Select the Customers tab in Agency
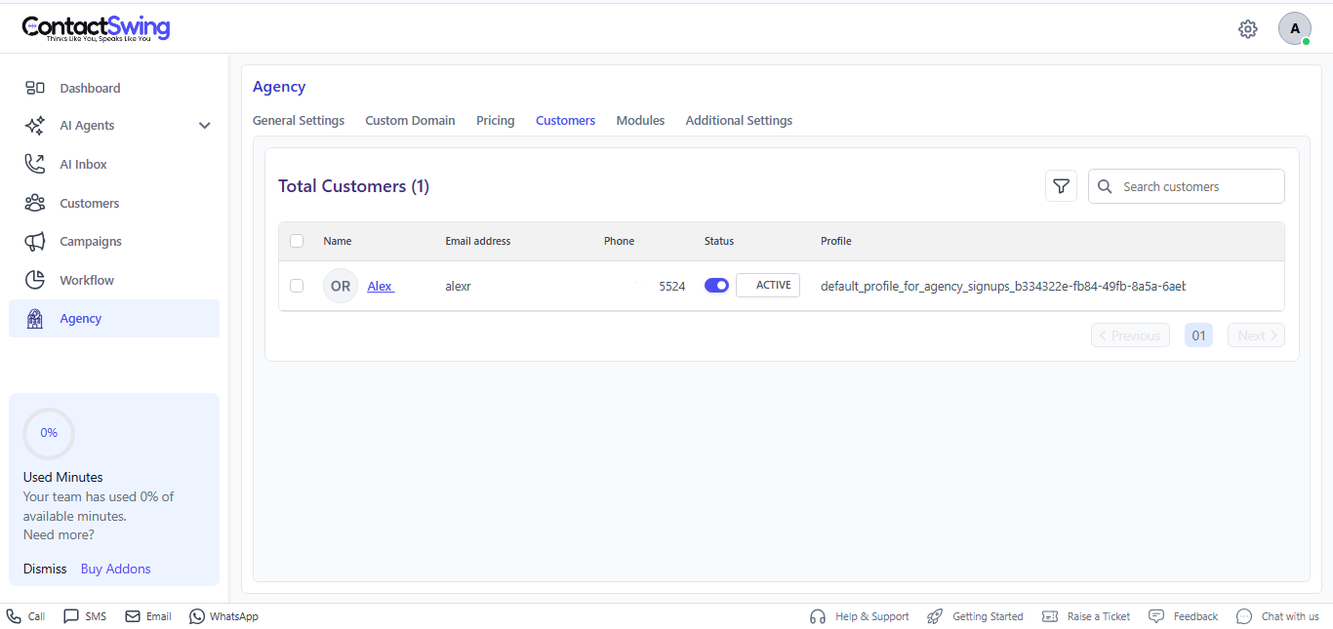 tap(565, 121)
